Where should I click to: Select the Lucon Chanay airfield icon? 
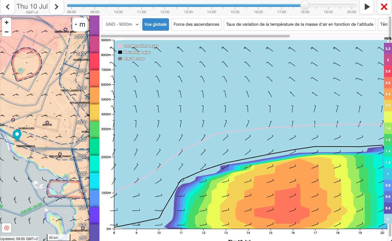(60, 154)
